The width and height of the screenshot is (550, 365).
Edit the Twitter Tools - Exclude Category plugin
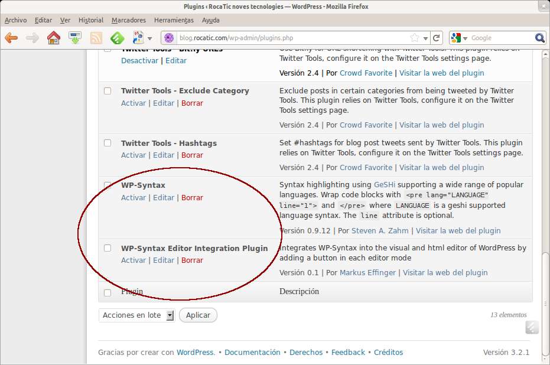164,103
